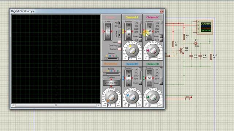The image size is (234, 131).
Task: Select resistor R9 in the schematic
Action: [x=184, y=37]
